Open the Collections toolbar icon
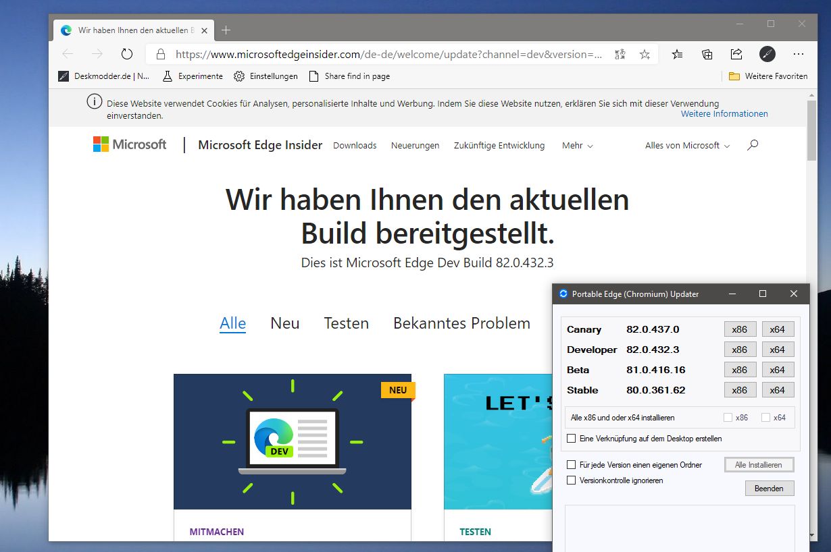This screenshot has width=831, height=552. [x=707, y=54]
